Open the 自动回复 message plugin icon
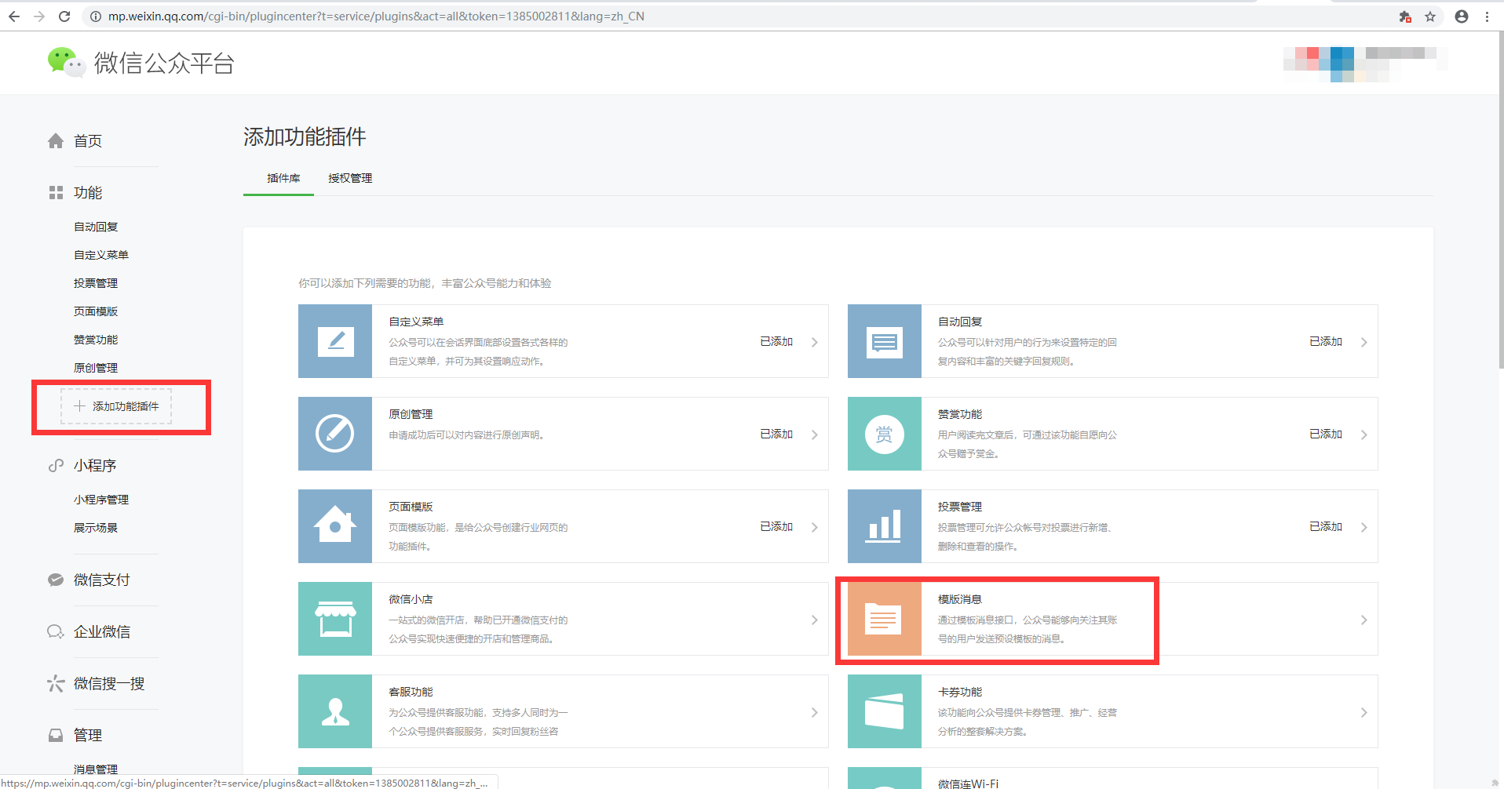 [x=884, y=342]
